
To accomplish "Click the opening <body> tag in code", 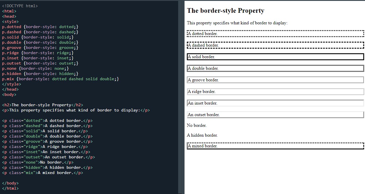I will pos(9,94).
